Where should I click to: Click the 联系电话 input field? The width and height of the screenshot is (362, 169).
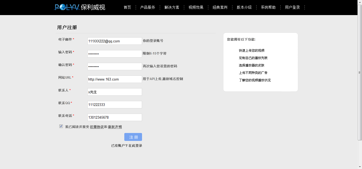click(114, 117)
